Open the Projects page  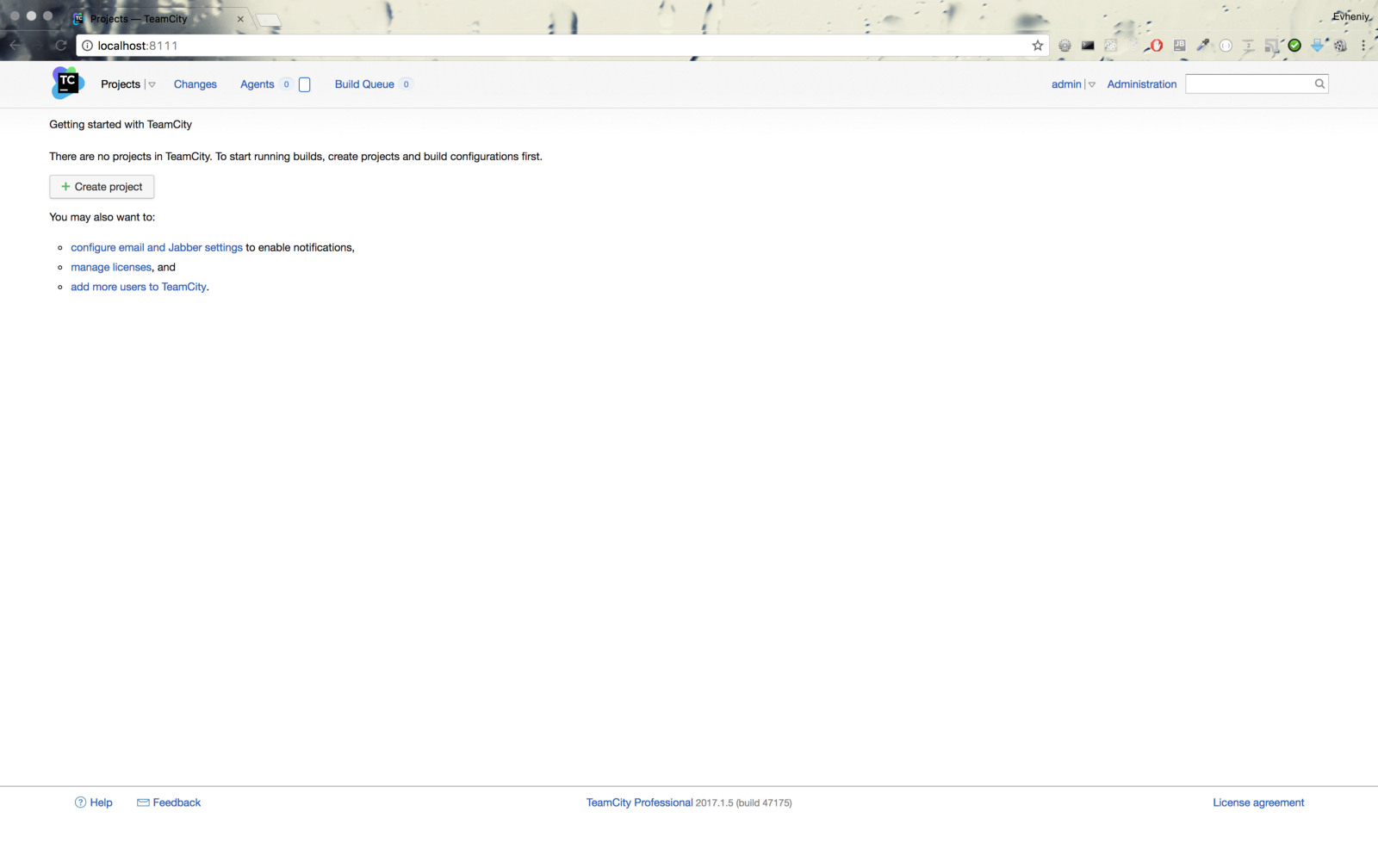[x=120, y=84]
